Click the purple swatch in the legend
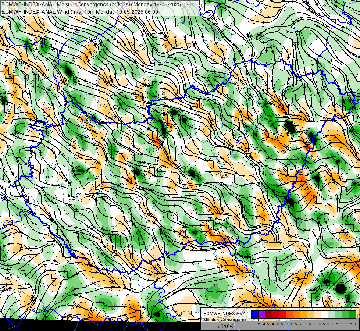 (x=262, y=314)
